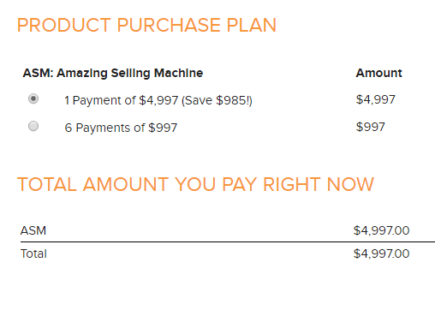Click the word 'PLAN' in the top heading
Viewport: 447px width, 322px height.
252,25
